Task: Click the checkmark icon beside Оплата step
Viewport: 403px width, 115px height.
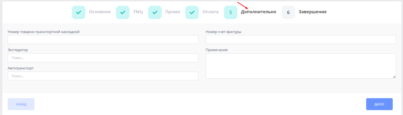Action: 192,12
